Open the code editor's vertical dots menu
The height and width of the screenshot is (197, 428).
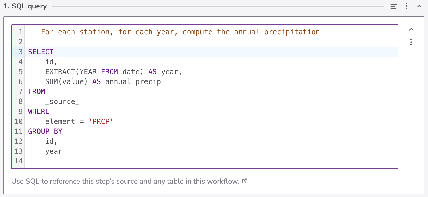pyautogui.click(x=411, y=42)
